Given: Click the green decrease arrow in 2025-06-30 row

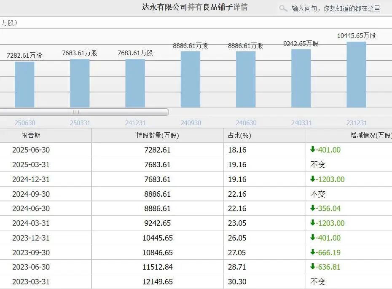Looking at the screenshot, I should coord(313,150).
